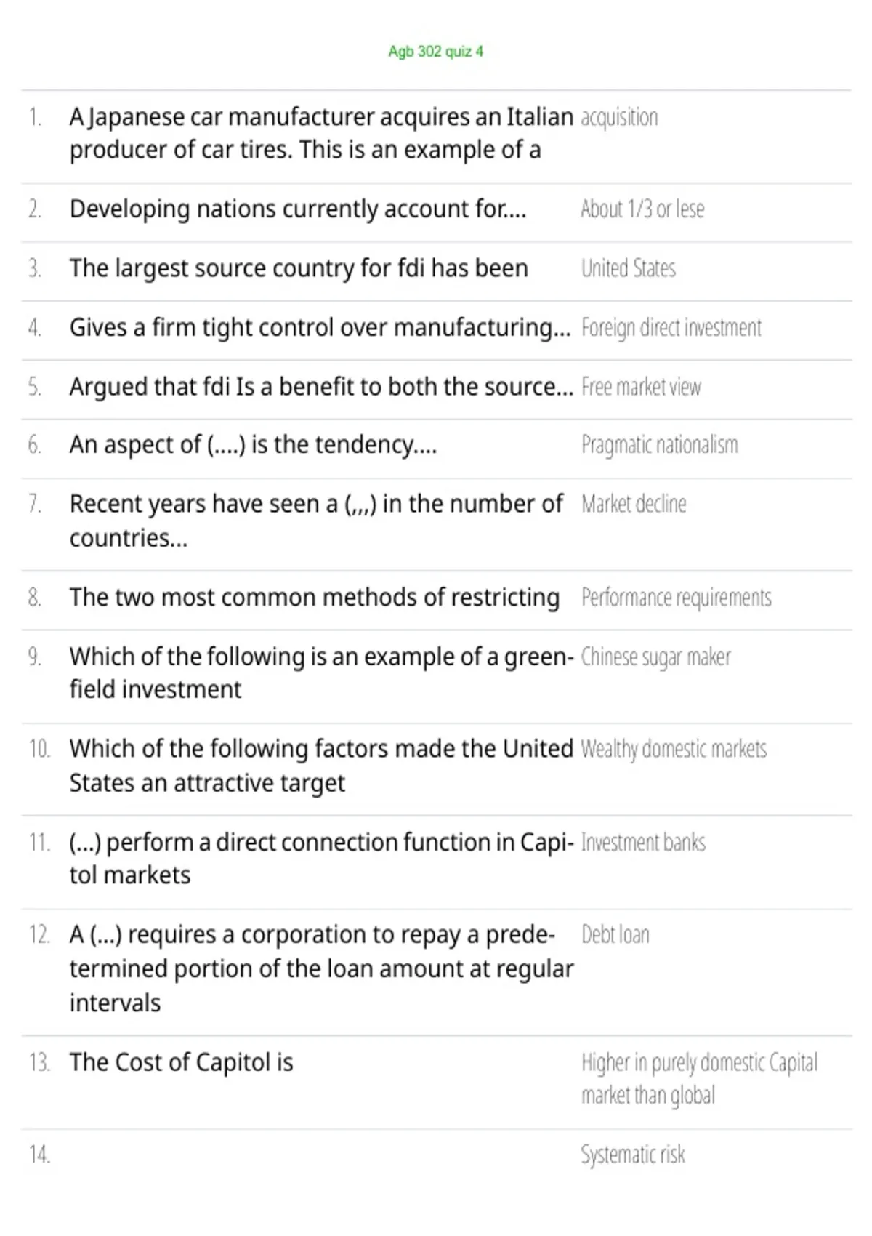Click the 'Pragmatic nationalism' answer
The height and width of the screenshot is (1236, 872).
659,444
